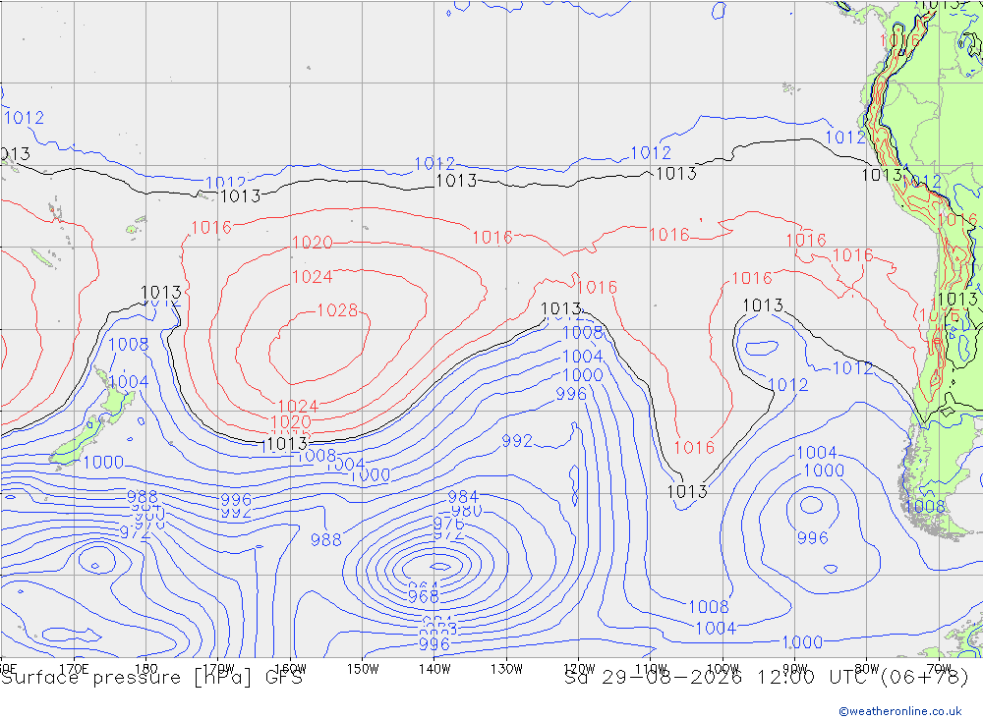Viewport: 983px width, 720px height.
Task: Click the 130W longitude axis label
Action: (x=506, y=669)
